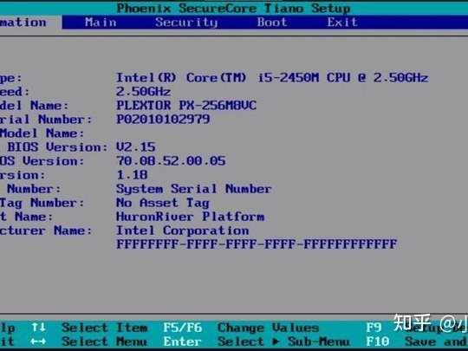The width and height of the screenshot is (468, 351).
Task: Select the BIOS version V2.15 value
Action: (136, 146)
